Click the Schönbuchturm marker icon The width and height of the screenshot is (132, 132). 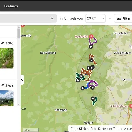pos(131,106)
